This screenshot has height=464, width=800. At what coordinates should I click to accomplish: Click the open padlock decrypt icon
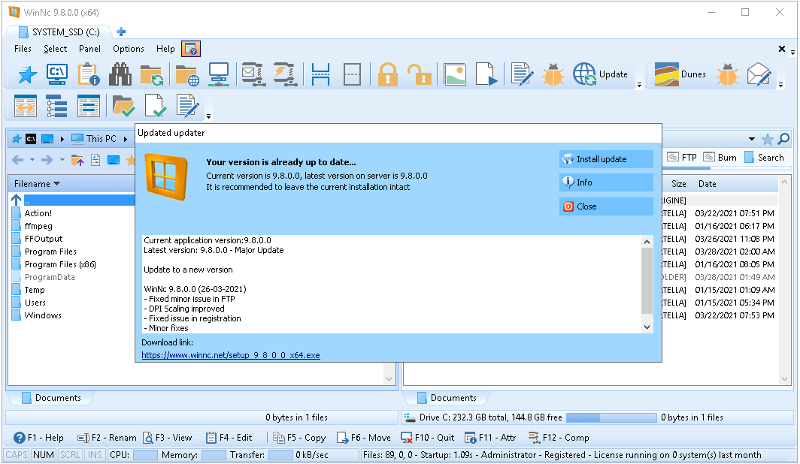pyautogui.click(x=420, y=74)
